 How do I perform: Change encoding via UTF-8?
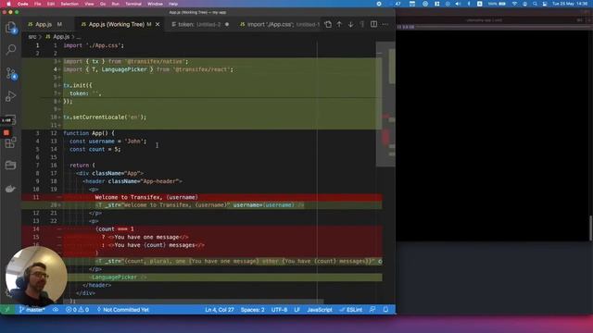point(279,310)
